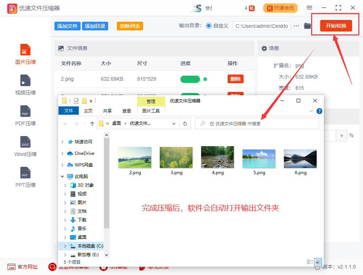The height and width of the screenshot is (275, 363).
Task: Open the 查看 ribbon tab
Action: click(127, 111)
